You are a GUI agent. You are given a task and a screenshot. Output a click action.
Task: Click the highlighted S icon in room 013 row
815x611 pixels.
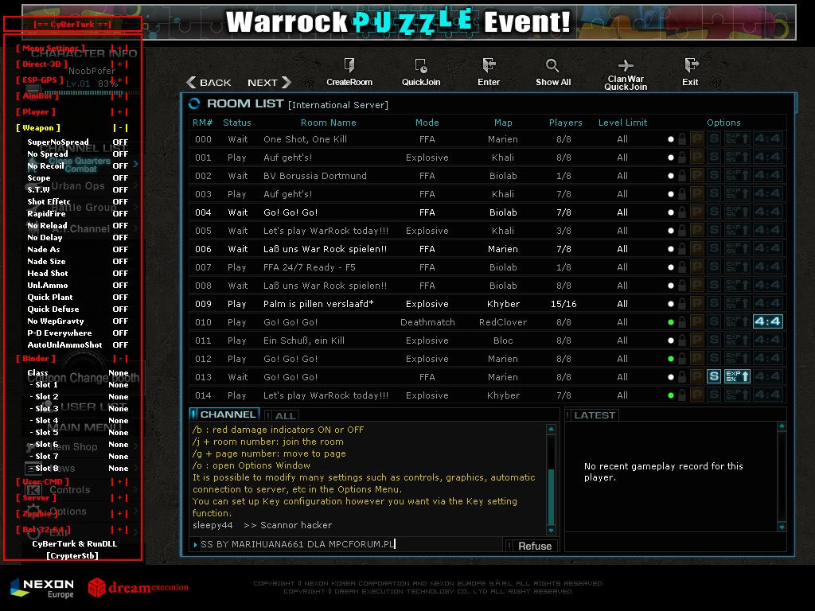point(714,376)
